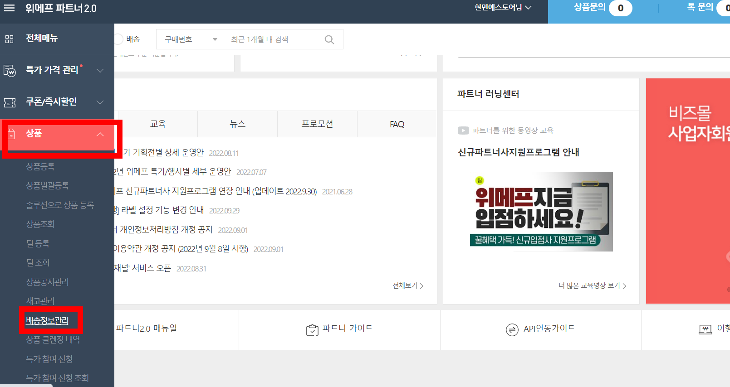The width and height of the screenshot is (730, 387).
Task: Switch to the FAQ tab
Action: 397,124
